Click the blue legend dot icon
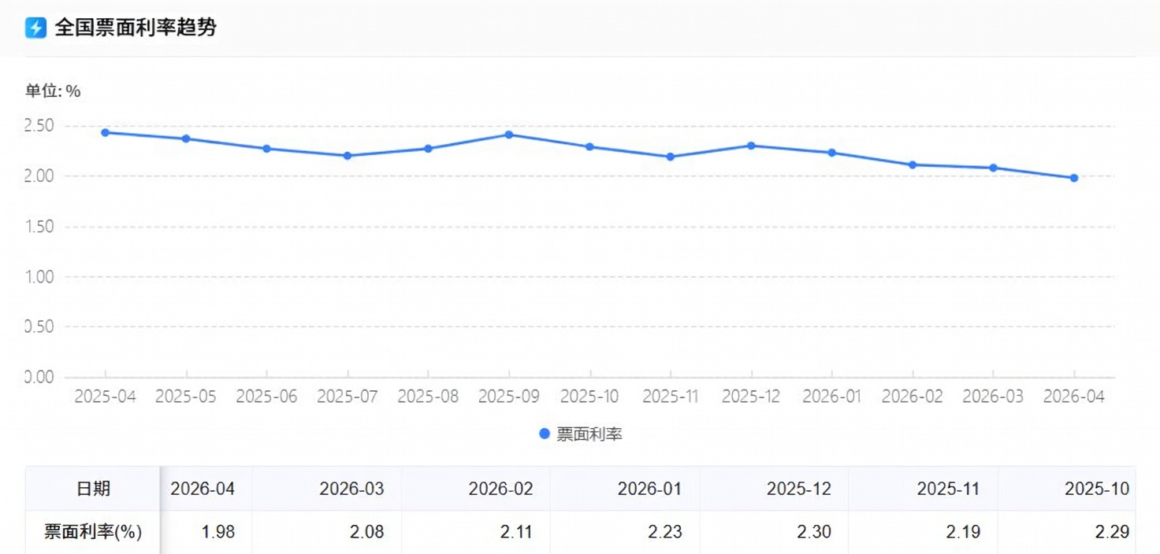1160x554 pixels. coord(544,432)
